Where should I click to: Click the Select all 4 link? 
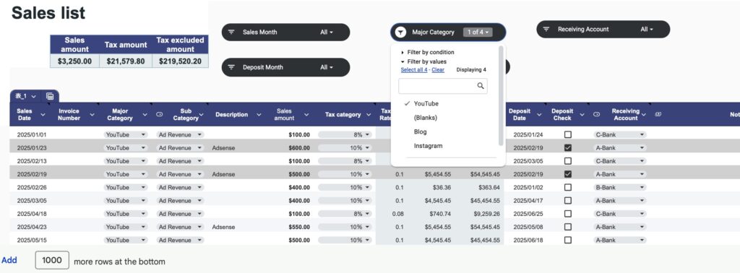click(414, 70)
